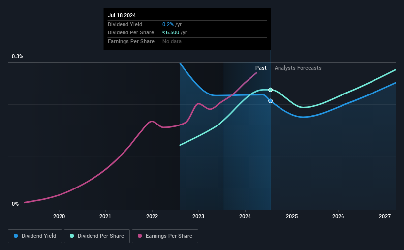This screenshot has height=250, width=404.
Task: Click the 'Past' label on chart
Action: 261,68
